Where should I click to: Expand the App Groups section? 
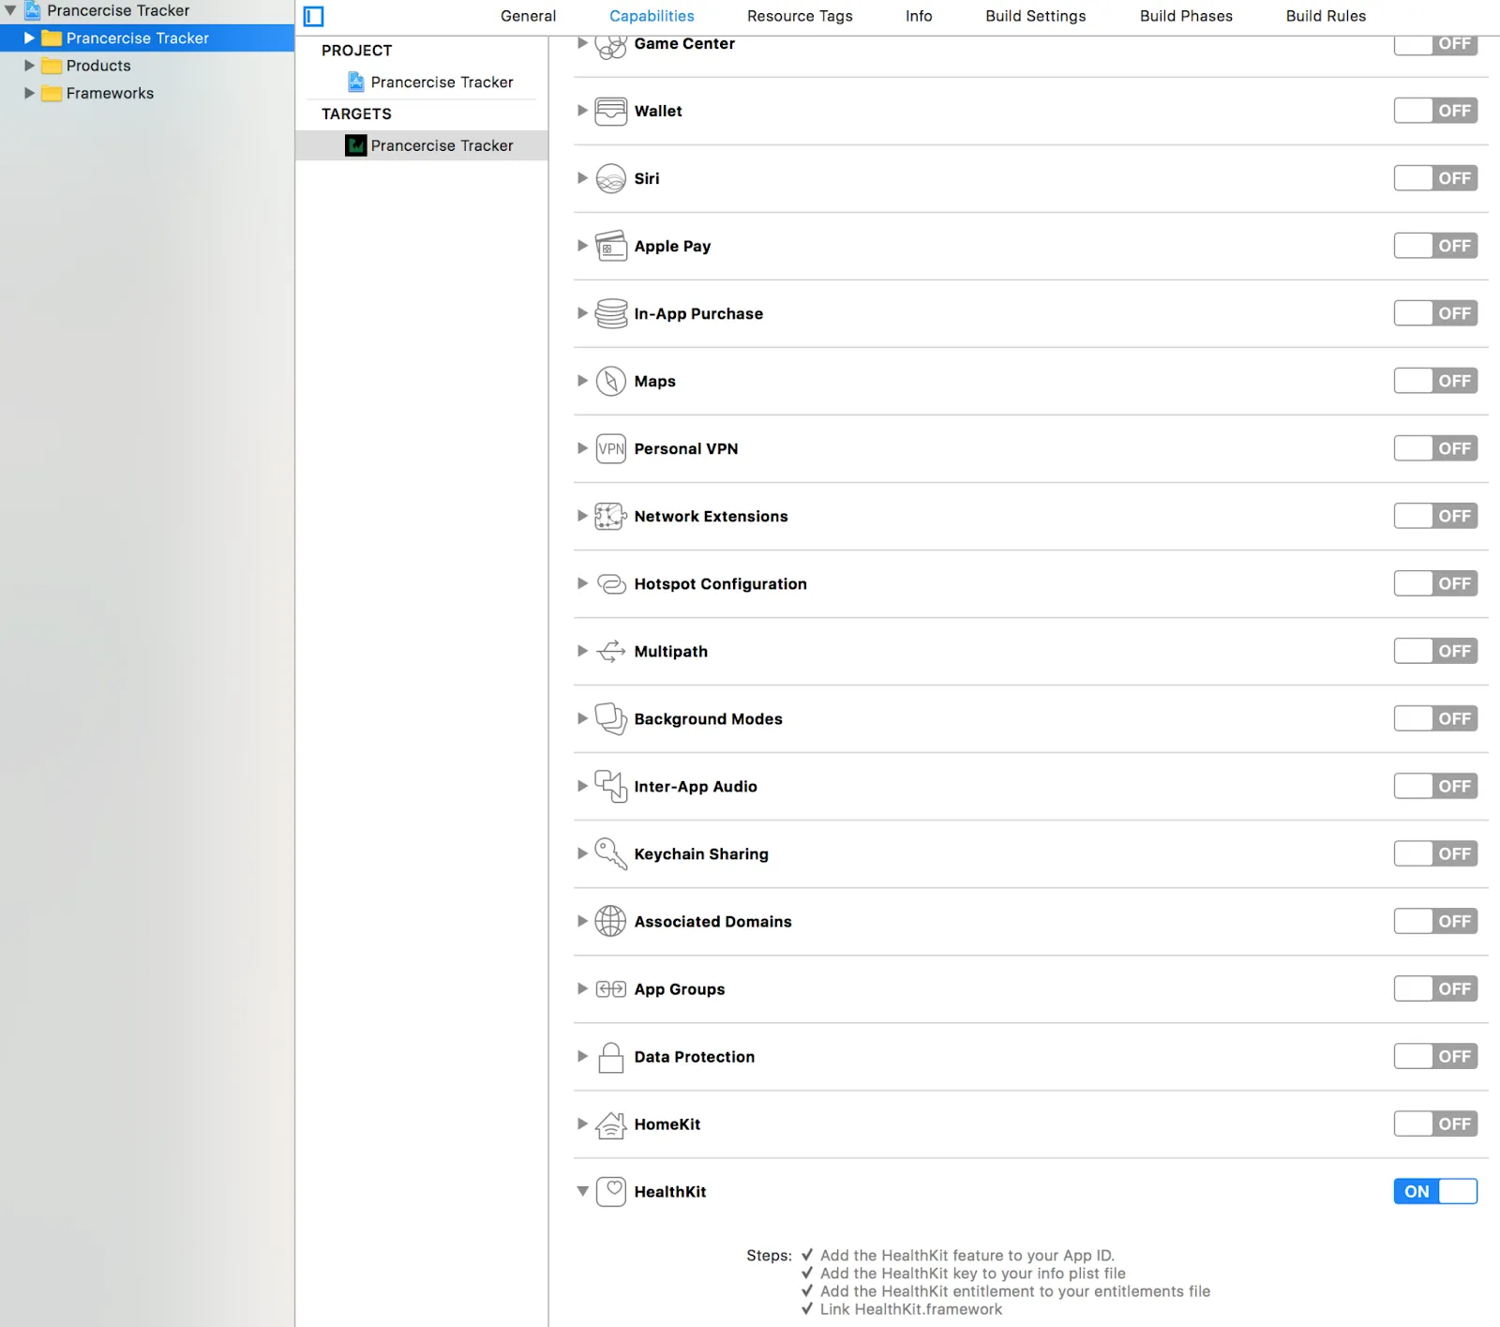coord(582,988)
